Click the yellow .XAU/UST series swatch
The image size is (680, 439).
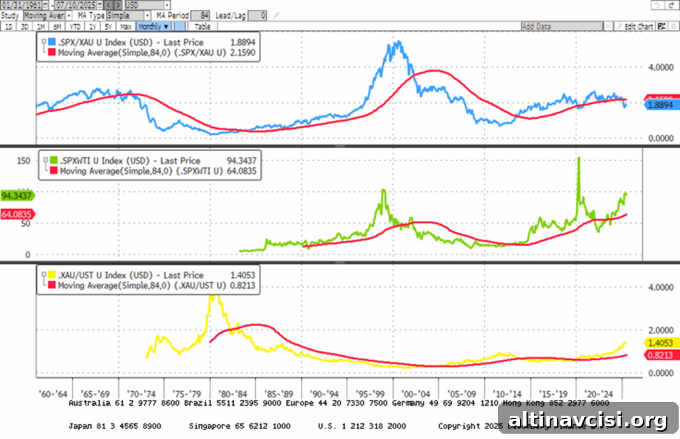click(x=52, y=275)
